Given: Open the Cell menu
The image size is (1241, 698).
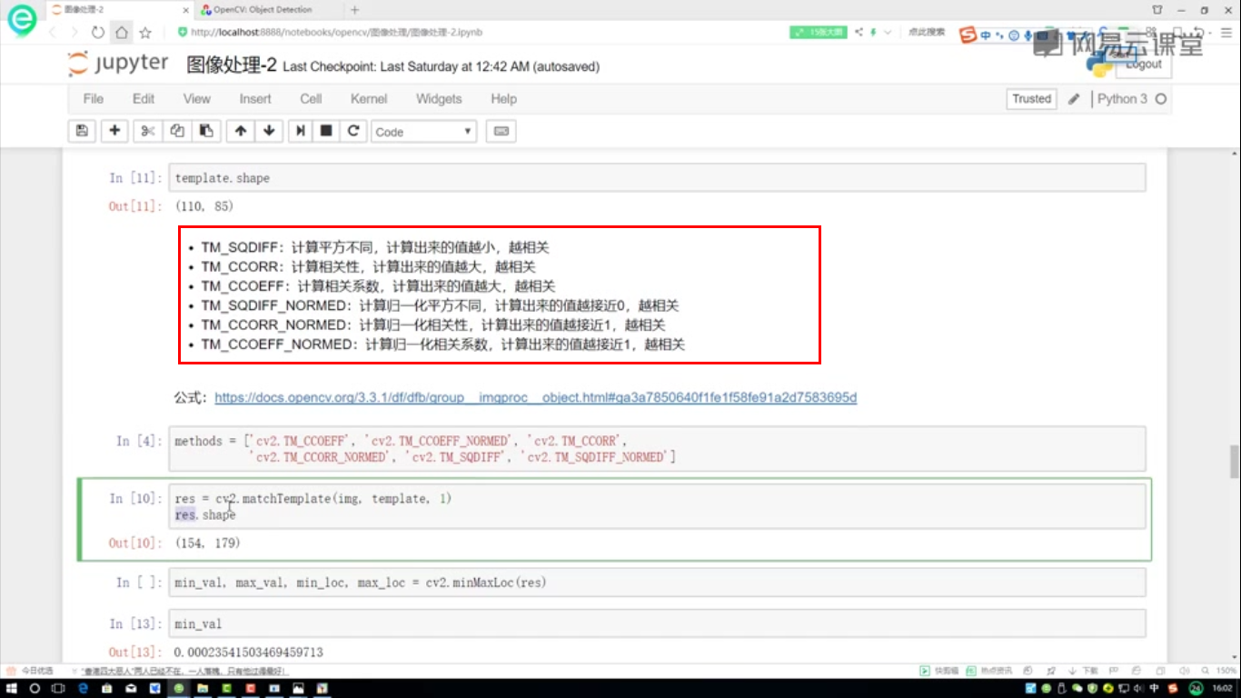Looking at the screenshot, I should pyautogui.click(x=311, y=99).
